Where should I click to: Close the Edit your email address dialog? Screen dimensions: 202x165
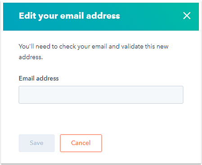(x=187, y=16)
